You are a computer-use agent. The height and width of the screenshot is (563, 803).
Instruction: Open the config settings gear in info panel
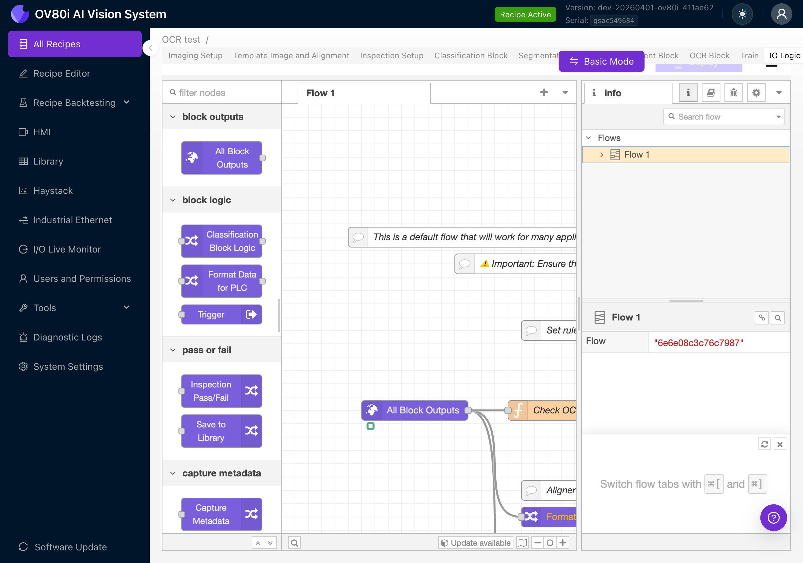pos(756,92)
